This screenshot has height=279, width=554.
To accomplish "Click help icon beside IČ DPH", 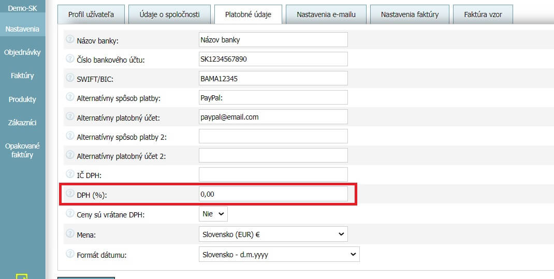I will [x=70, y=174].
